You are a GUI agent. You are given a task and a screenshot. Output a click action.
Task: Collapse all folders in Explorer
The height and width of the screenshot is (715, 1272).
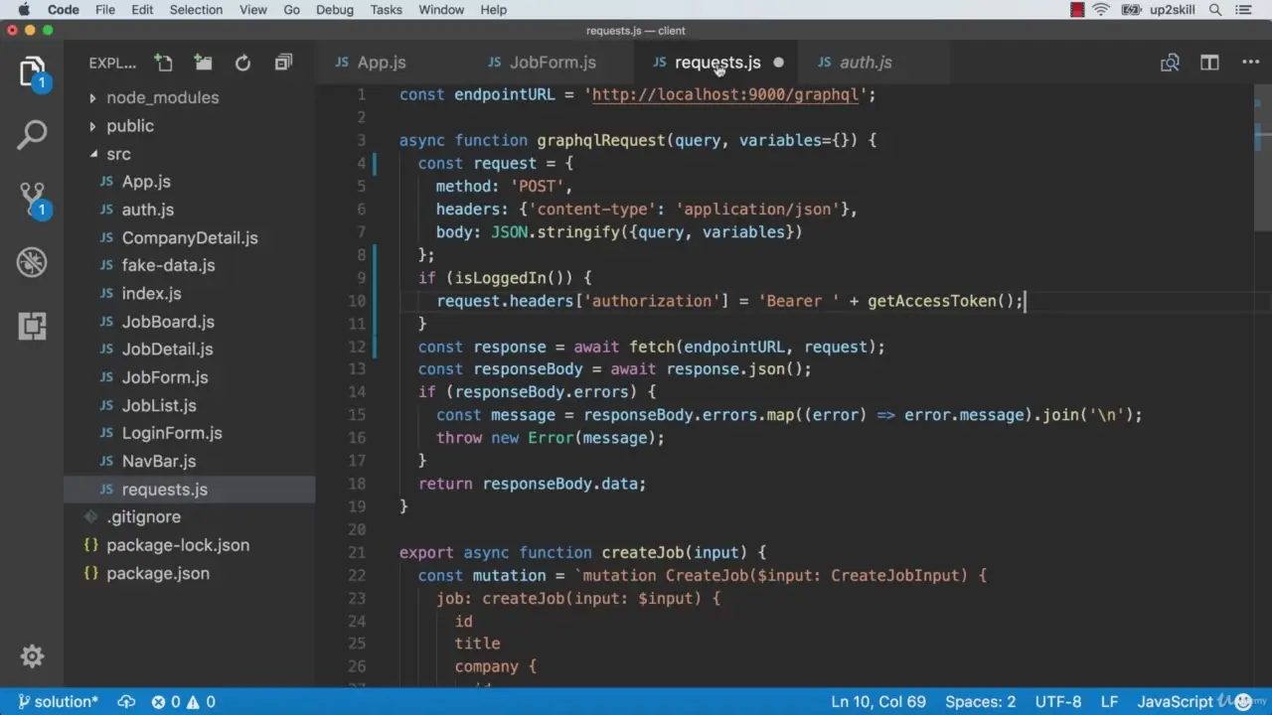[283, 63]
